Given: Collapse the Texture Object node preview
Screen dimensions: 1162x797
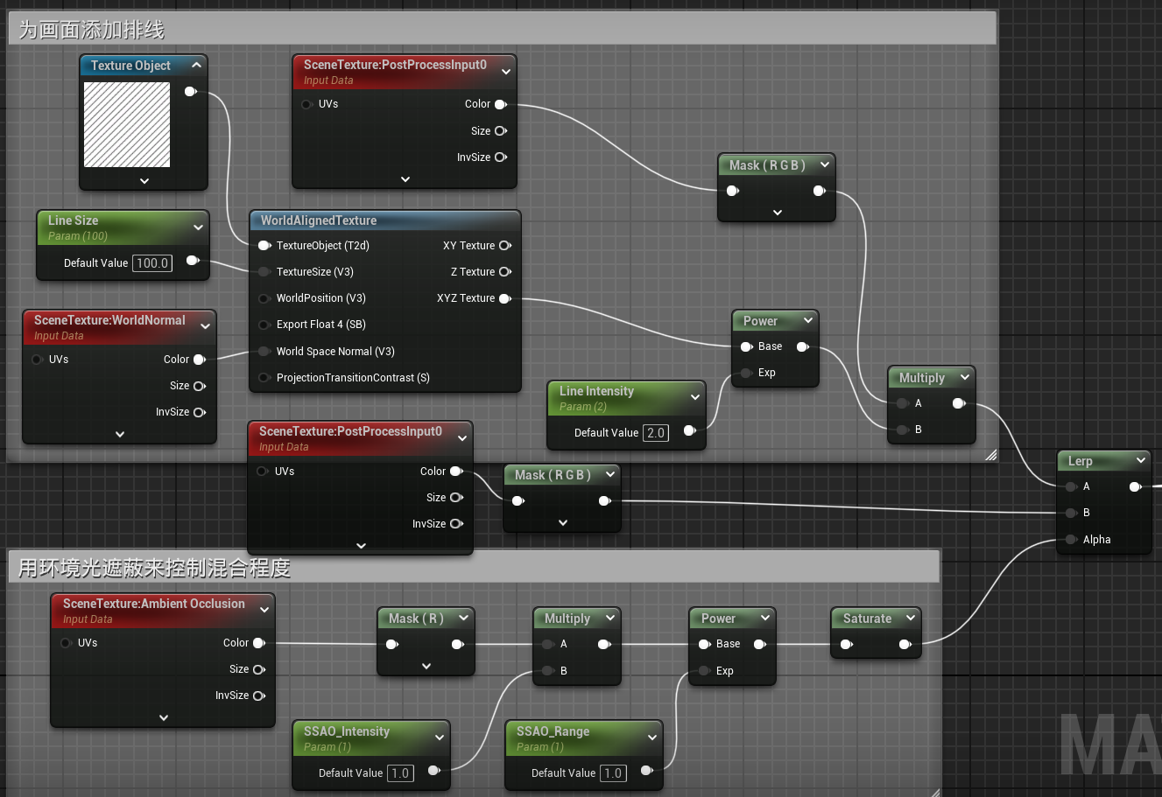Looking at the screenshot, I should click(196, 66).
